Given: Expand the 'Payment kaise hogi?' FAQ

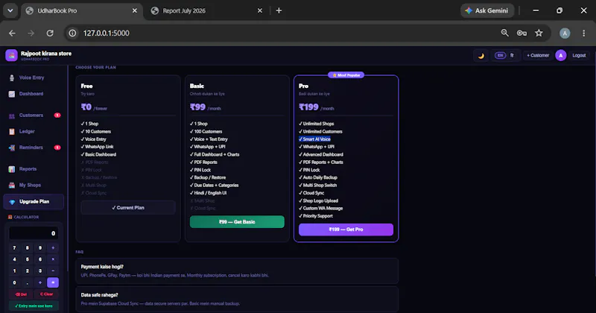Looking at the screenshot, I should [x=237, y=271].
